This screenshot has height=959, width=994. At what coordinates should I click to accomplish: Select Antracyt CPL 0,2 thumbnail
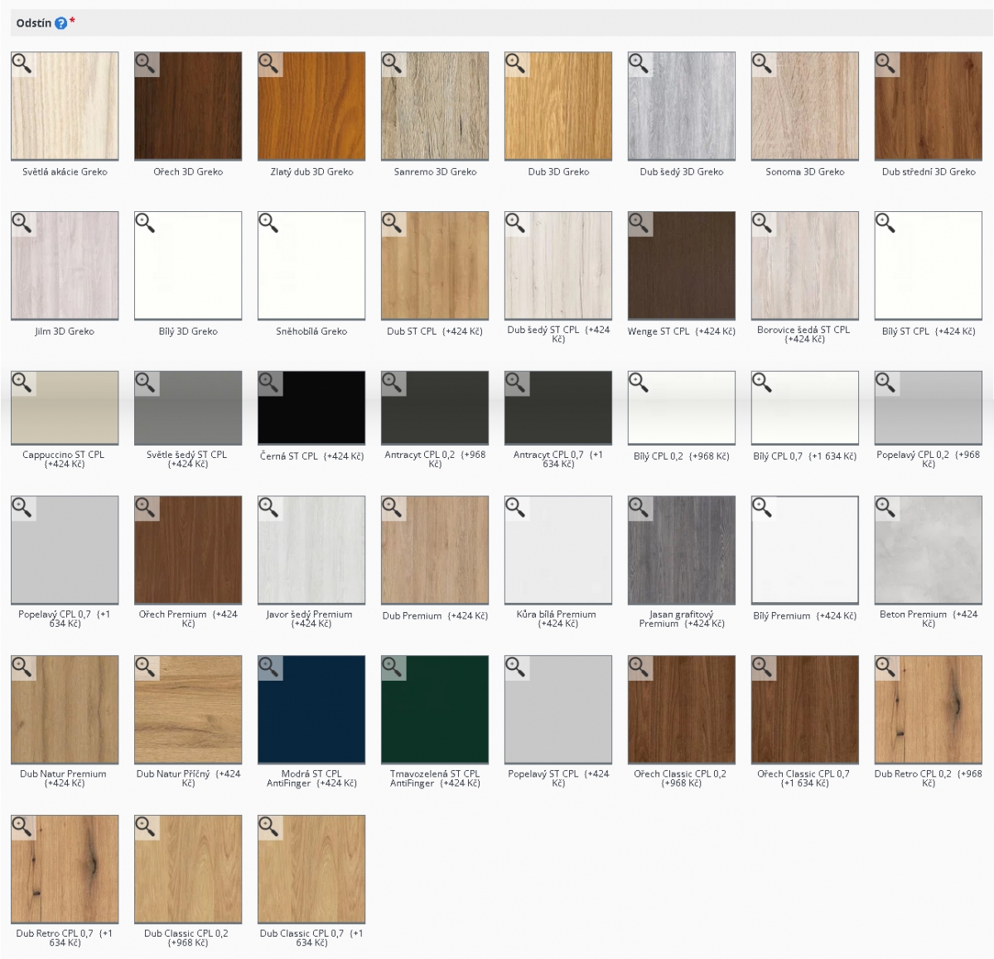[x=435, y=407]
